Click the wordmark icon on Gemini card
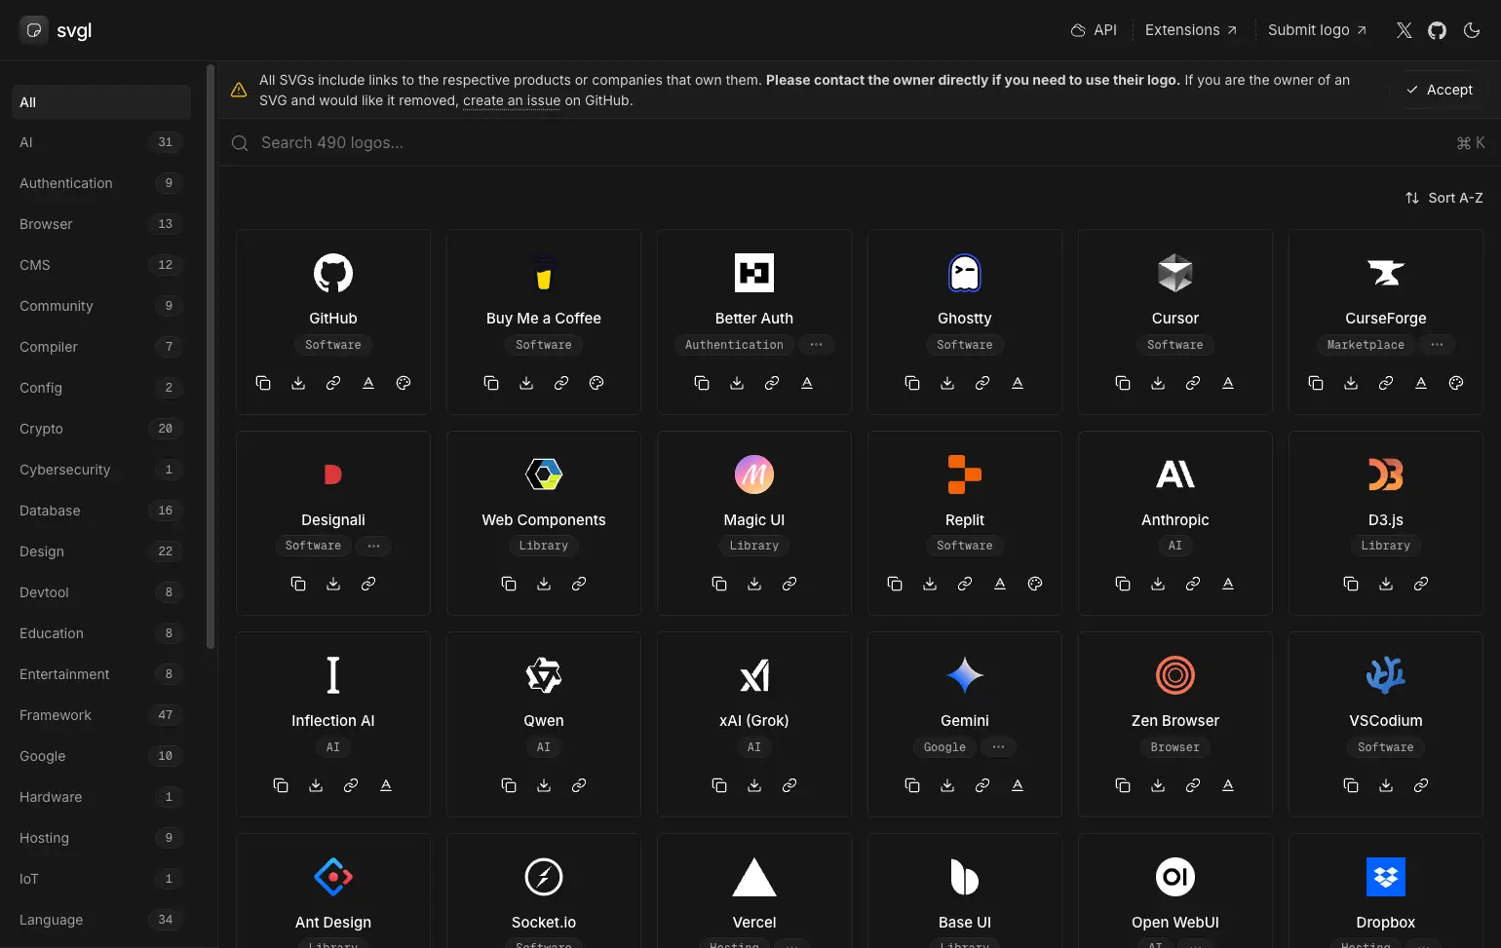Image resolution: width=1501 pixels, height=948 pixels. pyautogui.click(x=1018, y=785)
